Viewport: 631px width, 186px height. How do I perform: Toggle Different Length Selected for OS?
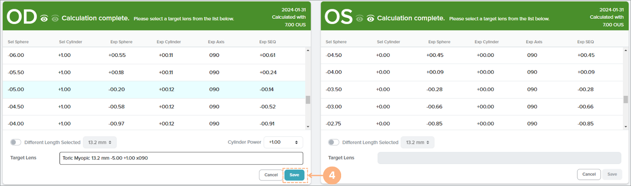[x=334, y=142]
